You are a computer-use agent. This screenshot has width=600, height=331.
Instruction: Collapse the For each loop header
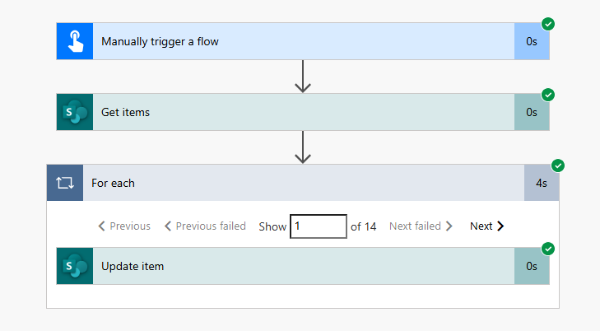303,183
